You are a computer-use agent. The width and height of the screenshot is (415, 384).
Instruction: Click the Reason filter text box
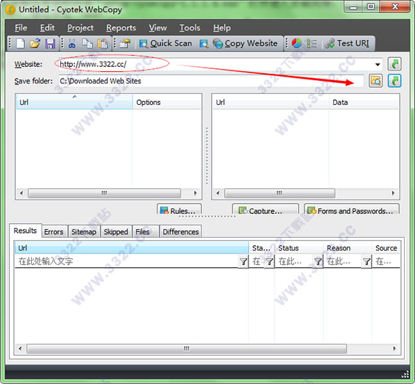click(x=342, y=261)
